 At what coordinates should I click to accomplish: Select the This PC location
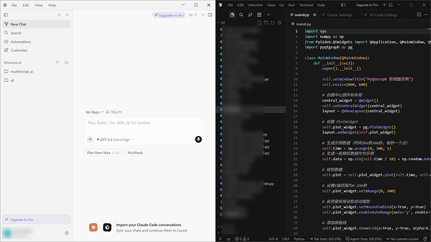[114, 112]
